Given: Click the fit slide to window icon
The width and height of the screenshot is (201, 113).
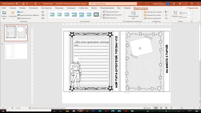Looking at the screenshot, I should pyautogui.click(x=199, y=108).
